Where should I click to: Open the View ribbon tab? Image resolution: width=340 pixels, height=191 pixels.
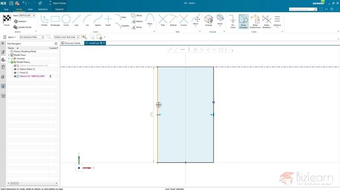[x=30, y=10]
